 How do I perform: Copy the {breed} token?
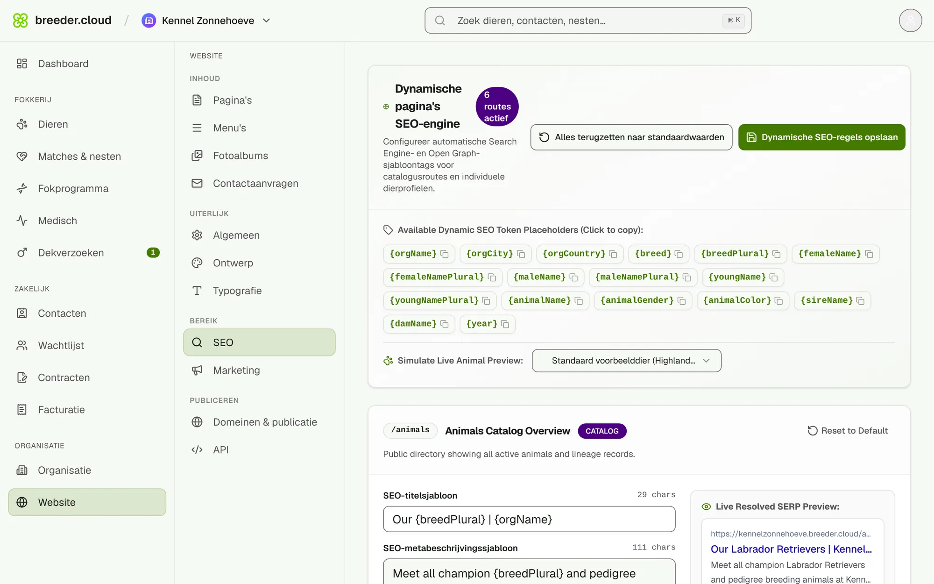[658, 254]
